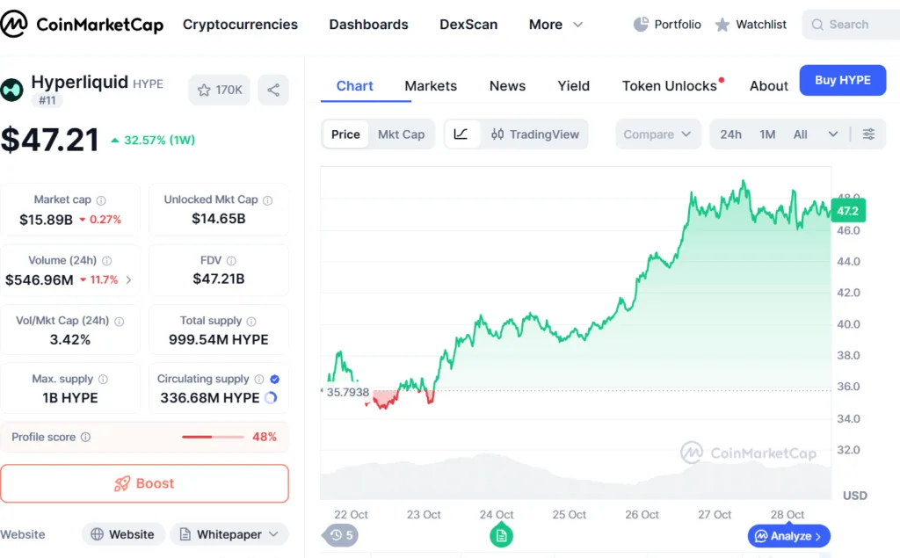Screen dimensions: 900x558
Task: Open the Portfolio pie chart icon
Action: click(x=641, y=25)
